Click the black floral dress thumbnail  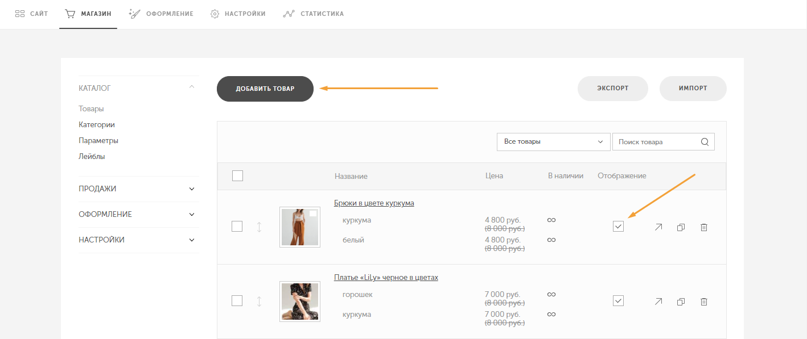300,302
